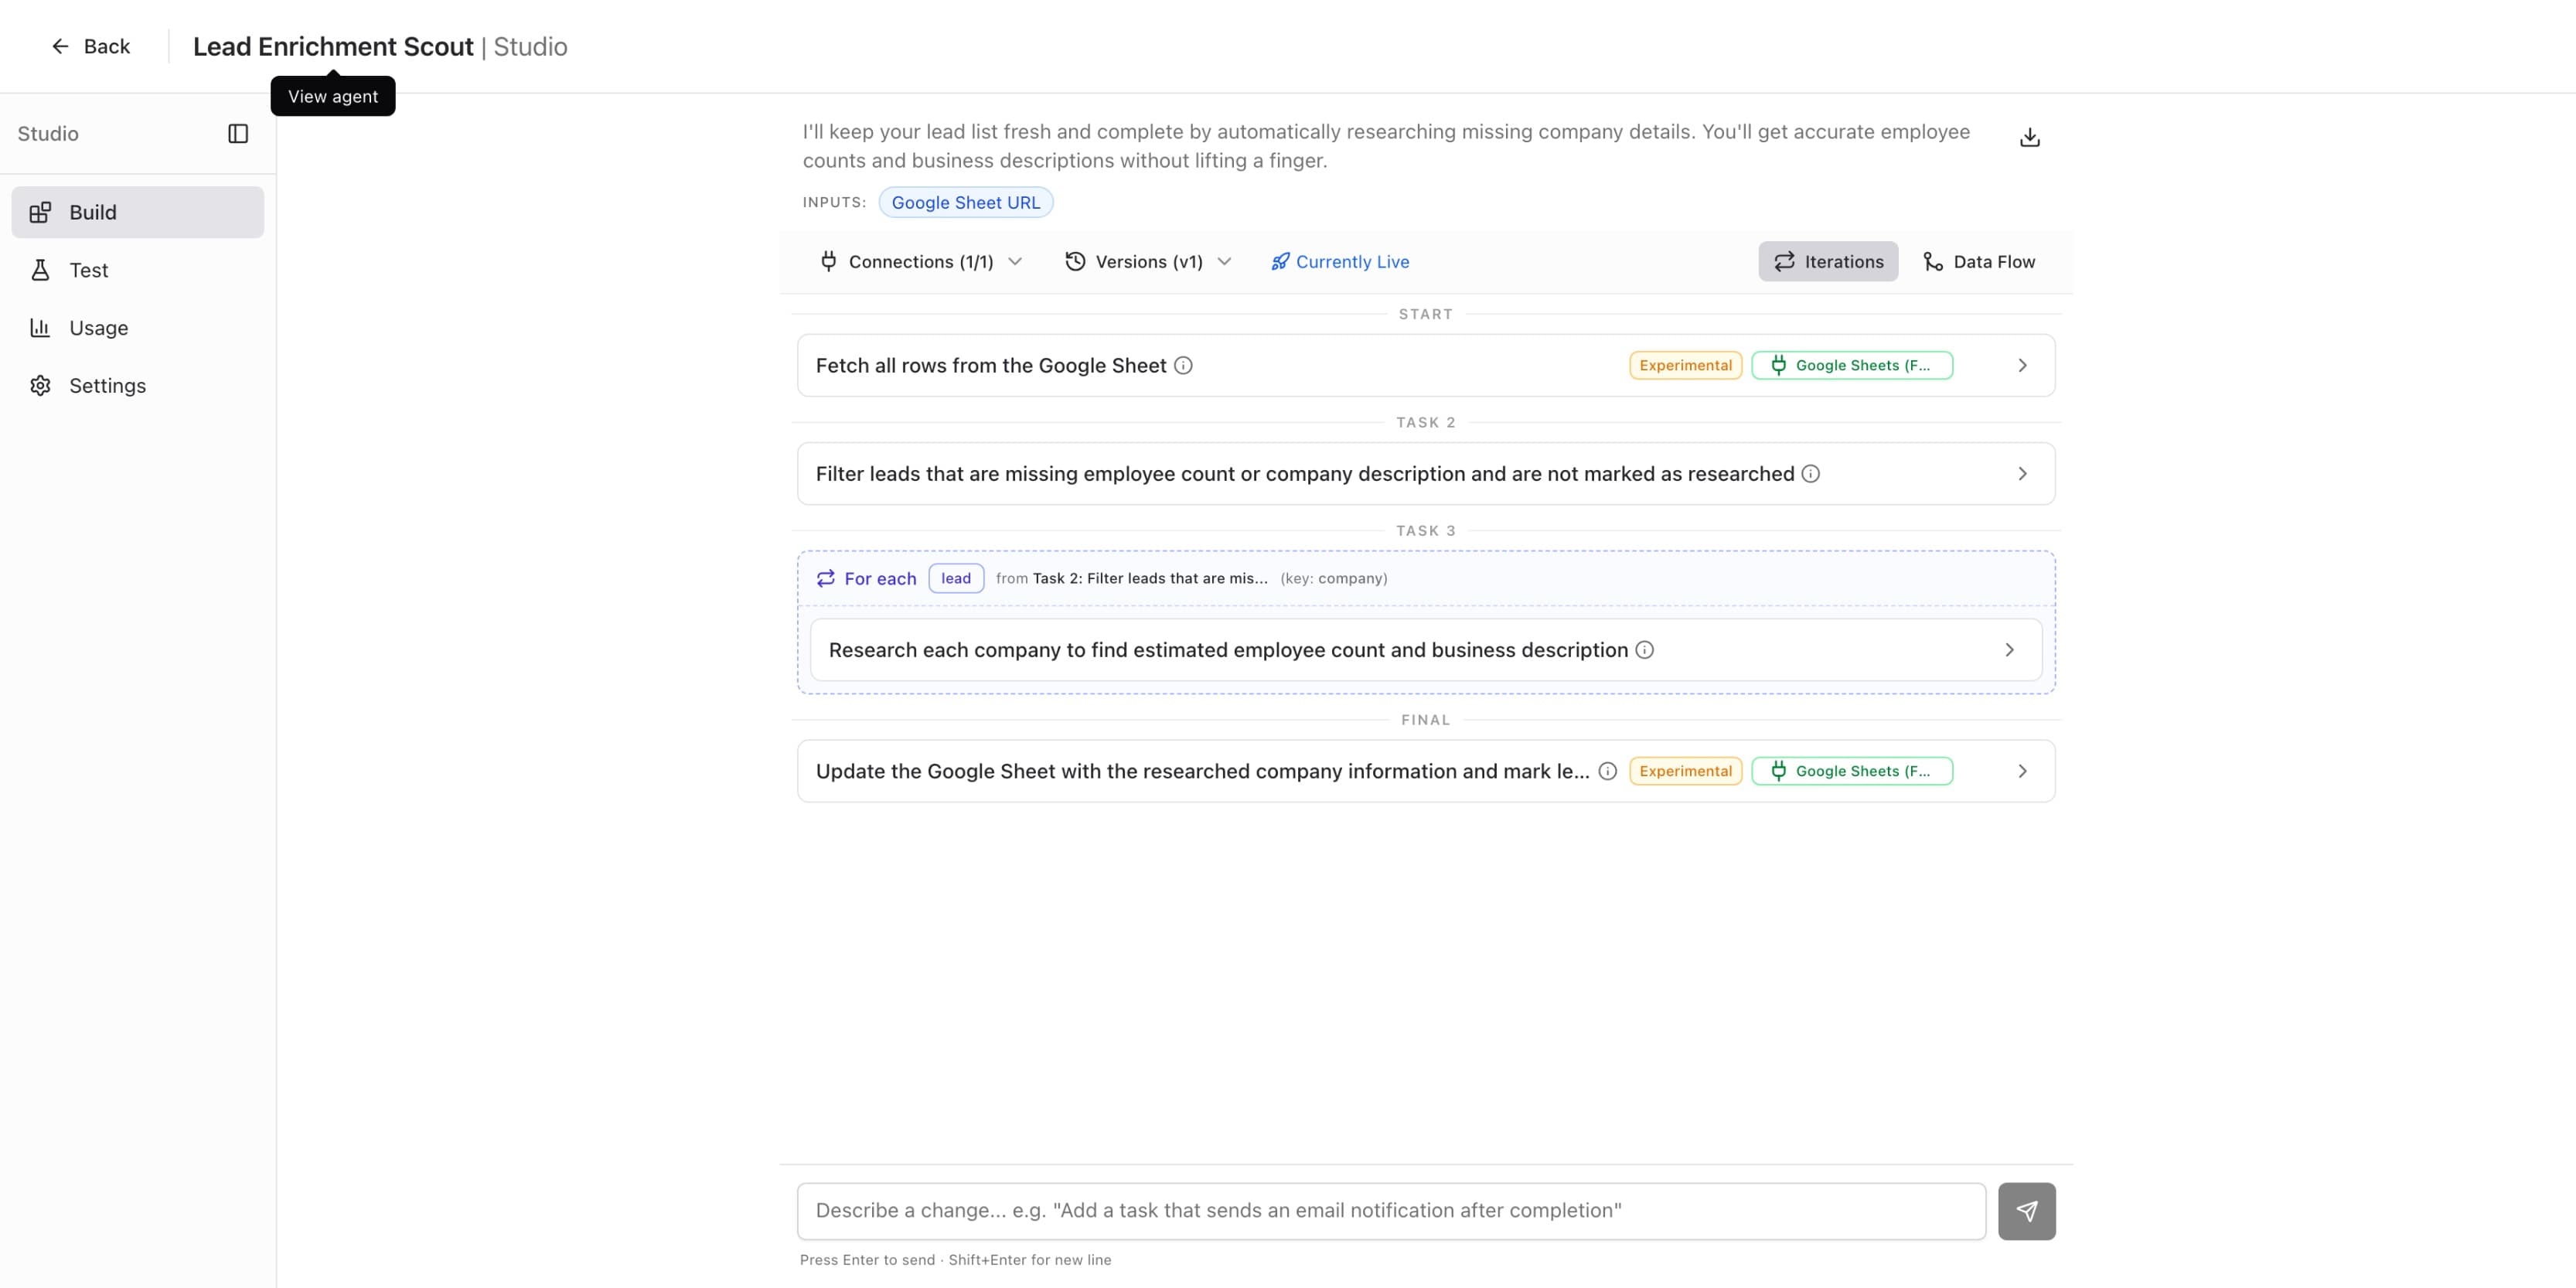Open the Connections (1/1) dropdown
Screen dimensions: 2576x1288
click(920, 262)
